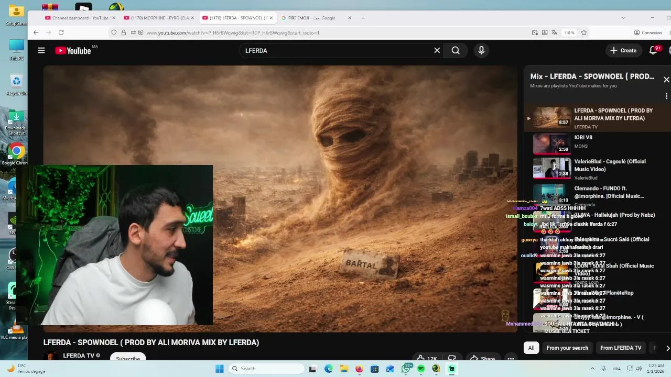Click the site lock icon
Viewport: 671px width, 377px height.
coord(123,32)
